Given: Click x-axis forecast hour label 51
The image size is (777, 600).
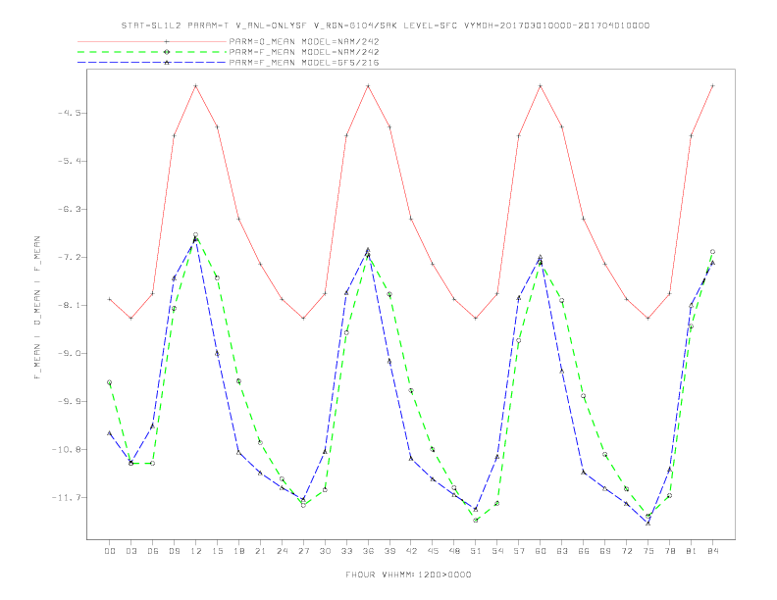Looking at the screenshot, I should tap(476, 551).
